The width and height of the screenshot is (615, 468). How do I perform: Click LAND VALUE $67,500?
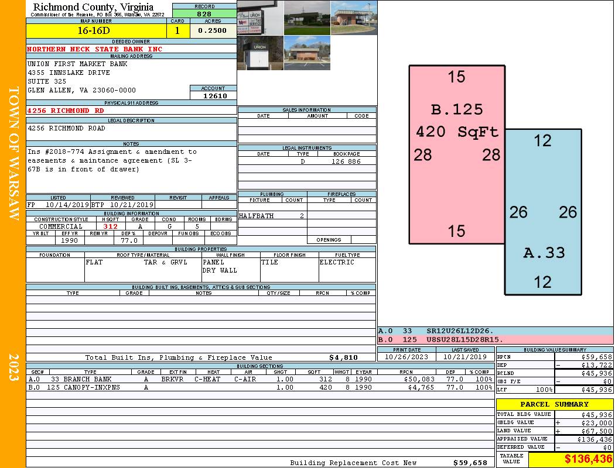pyautogui.click(x=596, y=431)
